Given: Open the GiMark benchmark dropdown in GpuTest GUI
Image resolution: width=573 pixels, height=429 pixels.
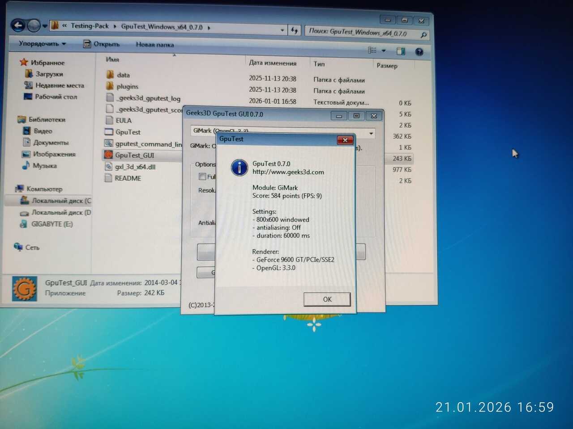Looking at the screenshot, I should pyautogui.click(x=371, y=134).
